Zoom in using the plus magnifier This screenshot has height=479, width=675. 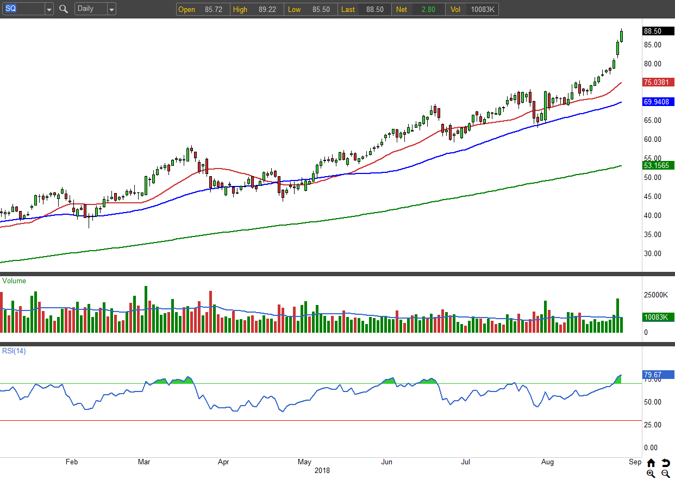click(x=651, y=474)
